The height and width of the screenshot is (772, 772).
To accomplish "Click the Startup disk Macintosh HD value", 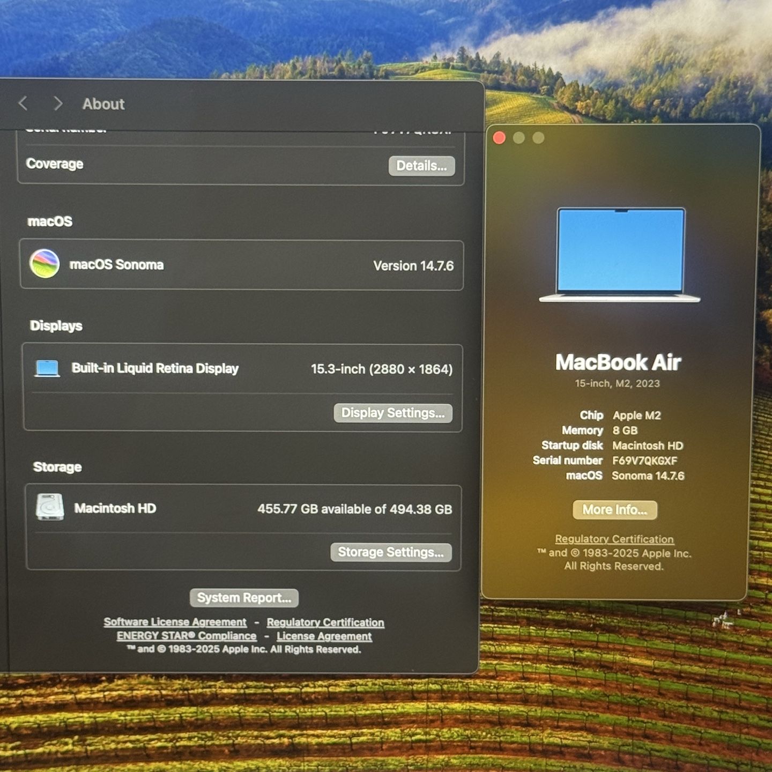I will [x=648, y=446].
